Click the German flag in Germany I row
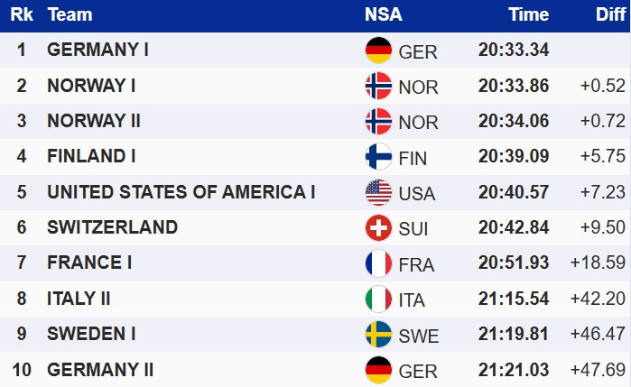Viewport: 631px width, 387px height. (x=378, y=51)
